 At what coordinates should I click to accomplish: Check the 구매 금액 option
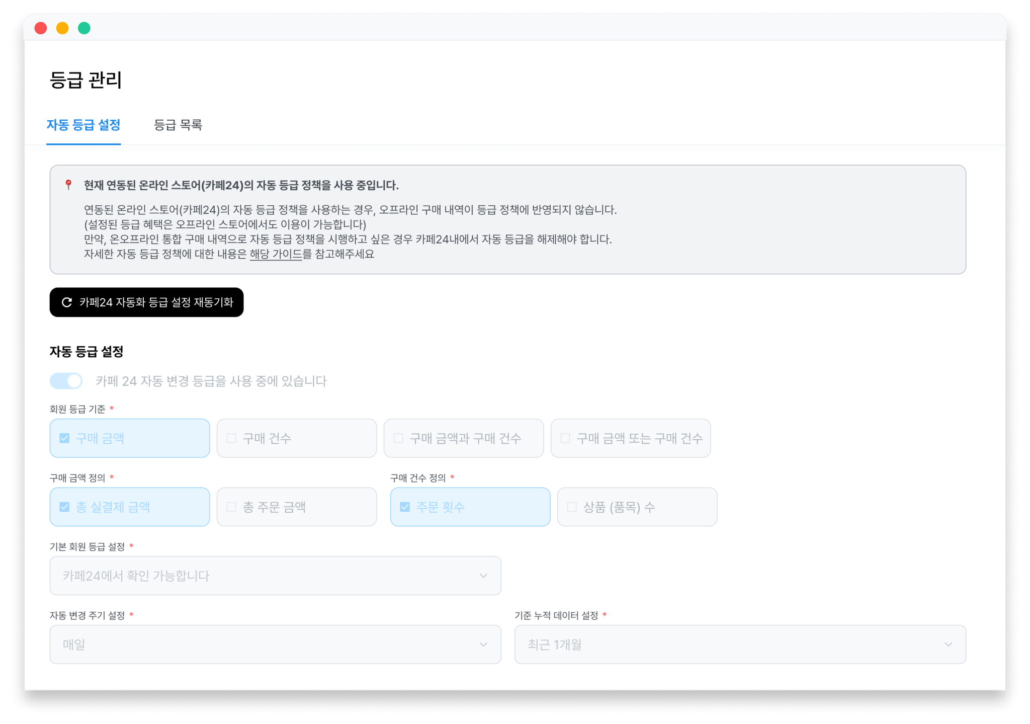[130, 438]
